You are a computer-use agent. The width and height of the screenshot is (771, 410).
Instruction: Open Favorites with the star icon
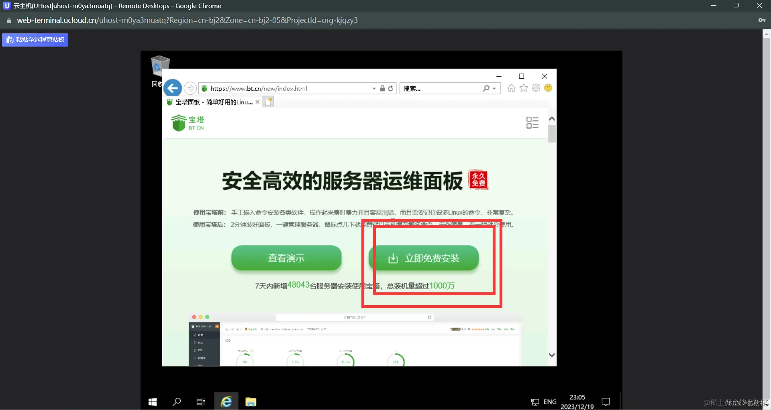[524, 88]
